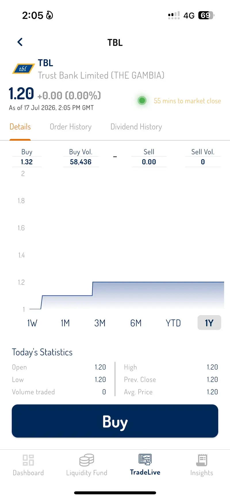The image size is (230, 499).
Task: Tap the tbl Trust Bank logo
Action: 23,69
